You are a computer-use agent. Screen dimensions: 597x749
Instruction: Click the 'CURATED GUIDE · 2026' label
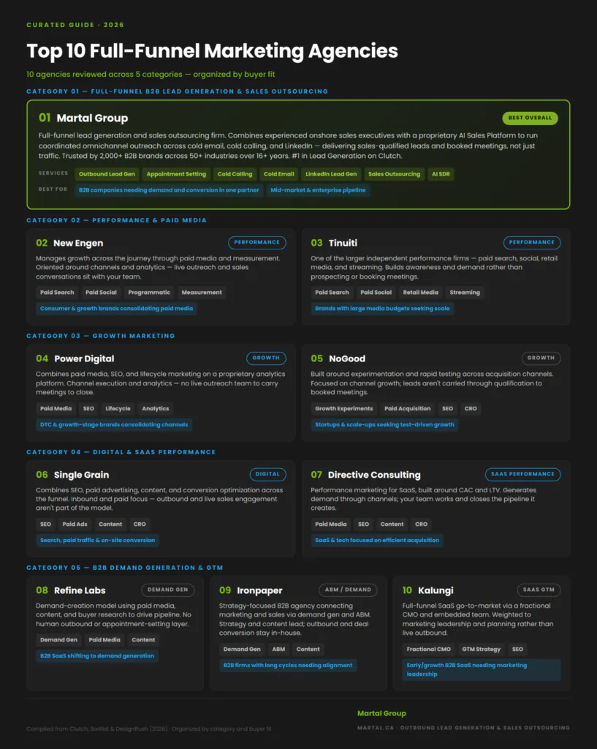(x=75, y=25)
